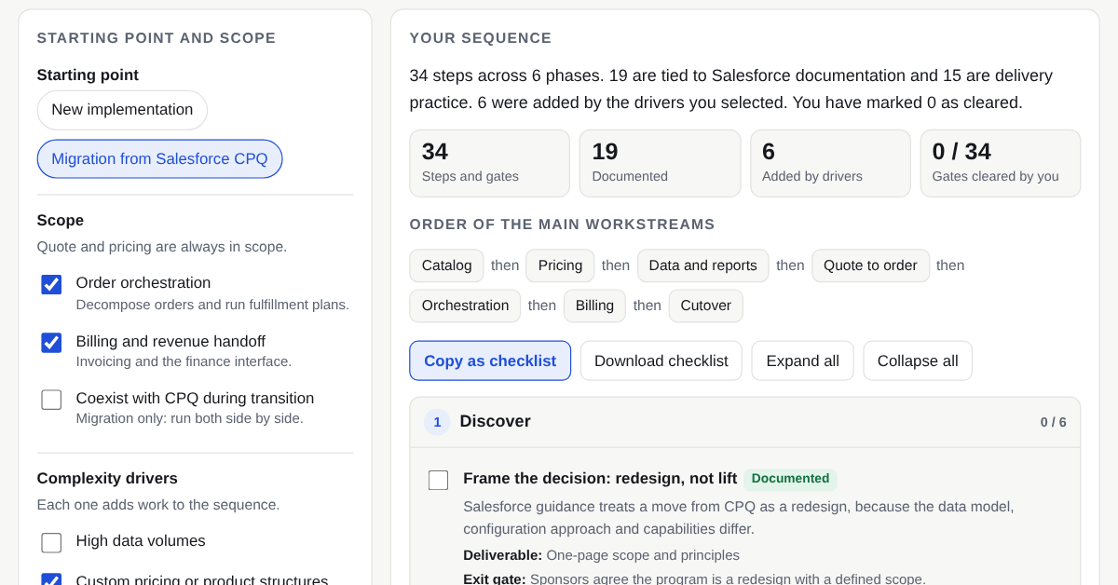Mark Frame the decision step as cleared

click(x=438, y=480)
